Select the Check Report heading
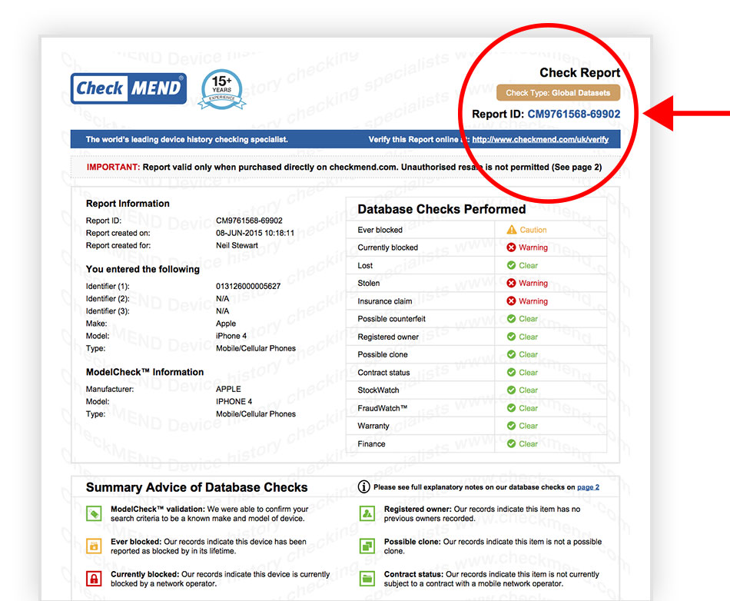Image resolution: width=730 pixels, height=601 pixels. pyautogui.click(x=579, y=72)
